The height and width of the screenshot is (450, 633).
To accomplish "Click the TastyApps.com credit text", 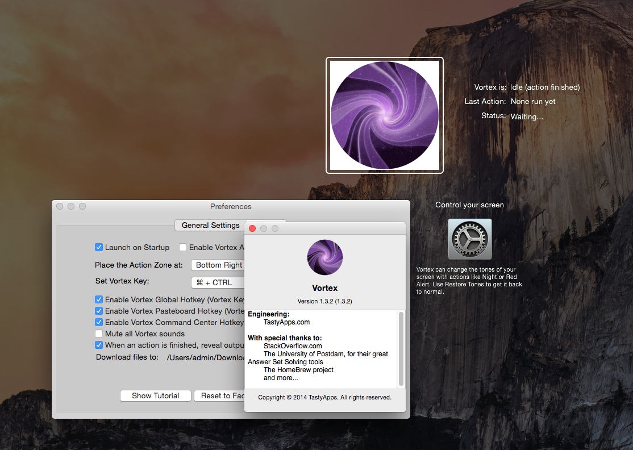I will click(x=286, y=322).
